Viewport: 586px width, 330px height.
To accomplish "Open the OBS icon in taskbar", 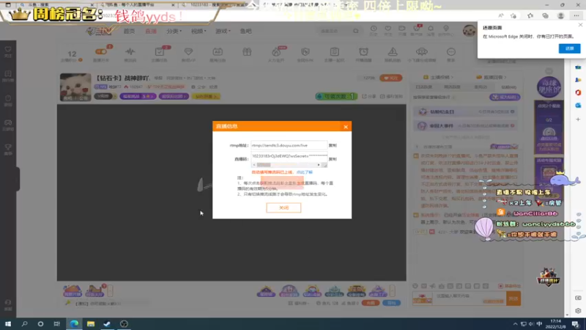I will tap(124, 323).
